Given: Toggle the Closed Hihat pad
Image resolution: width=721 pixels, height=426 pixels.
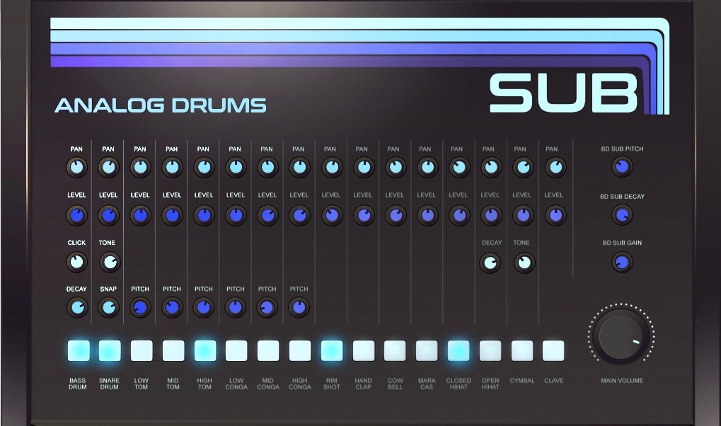Looking at the screenshot, I should [x=458, y=349].
